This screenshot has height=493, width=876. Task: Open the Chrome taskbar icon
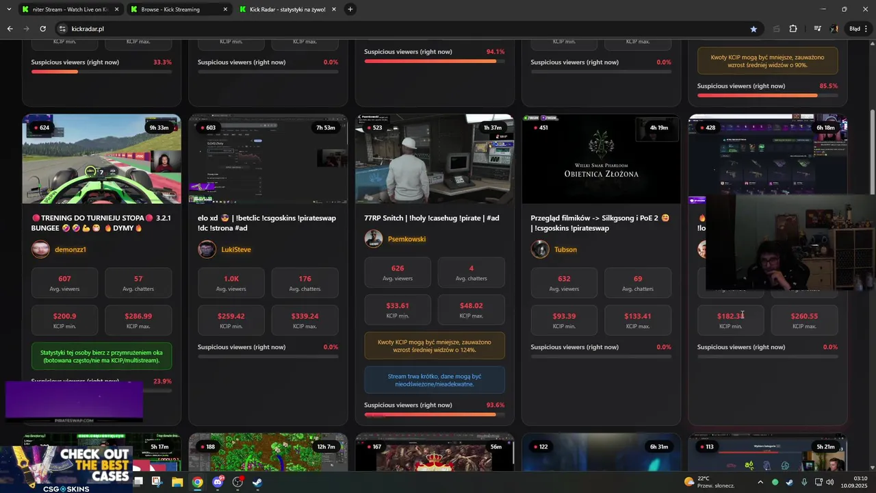[197, 482]
